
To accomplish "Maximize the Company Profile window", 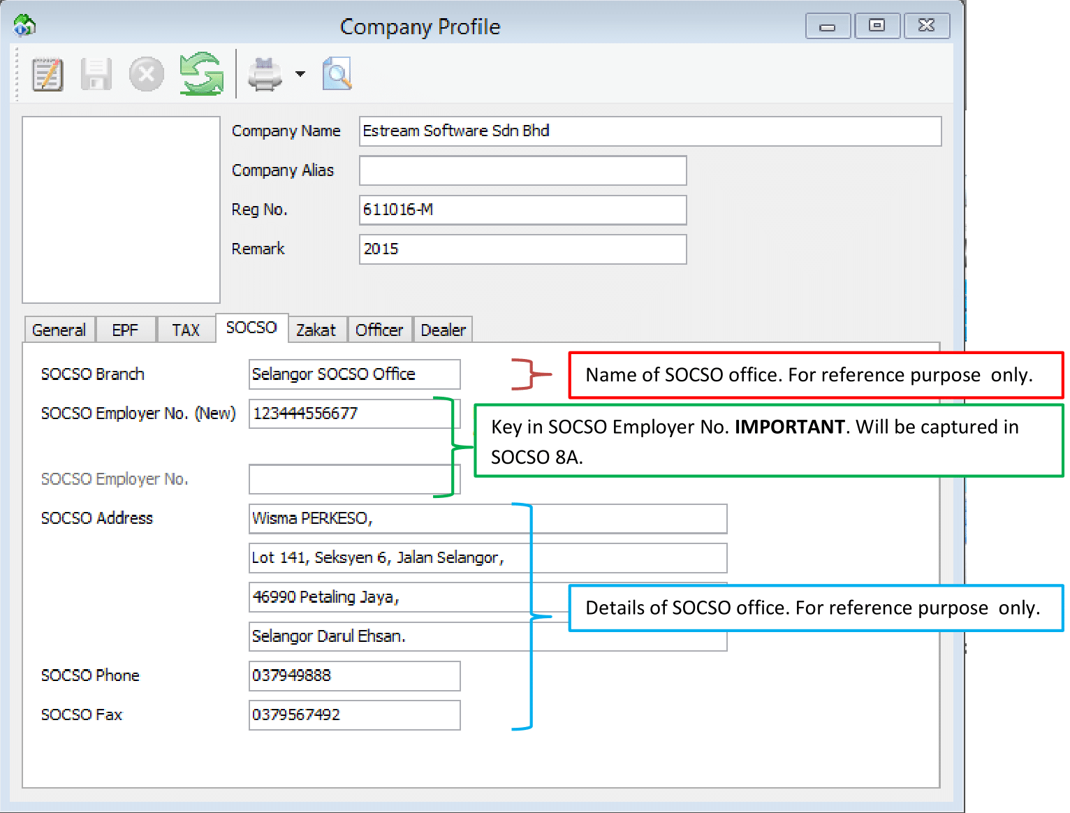I will [x=877, y=27].
